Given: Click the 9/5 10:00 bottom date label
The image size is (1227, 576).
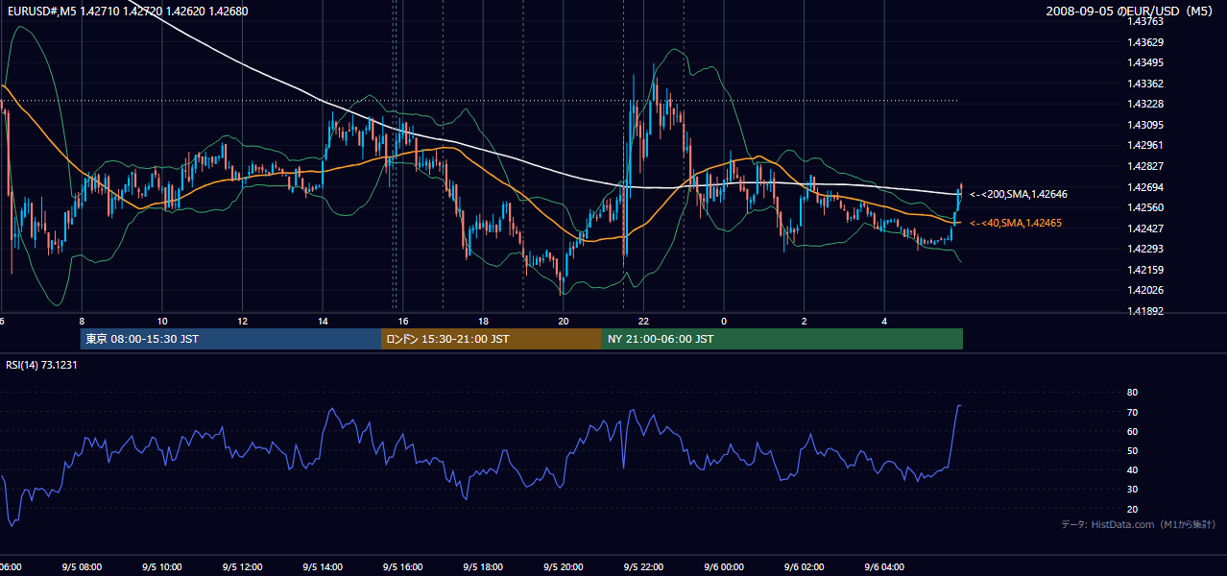Looking at the screenshot, I should point(162,567).
